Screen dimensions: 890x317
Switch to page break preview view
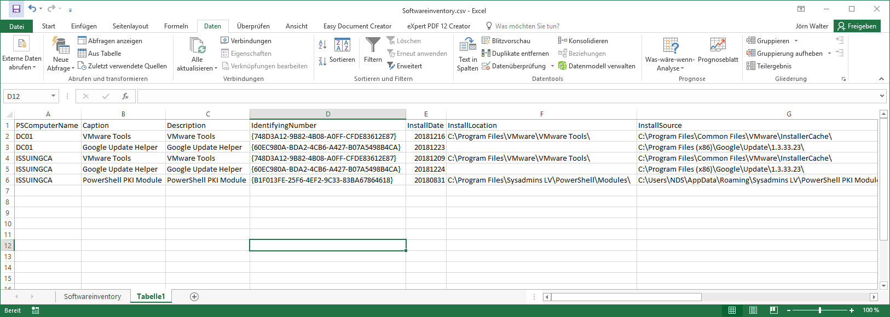773,310
